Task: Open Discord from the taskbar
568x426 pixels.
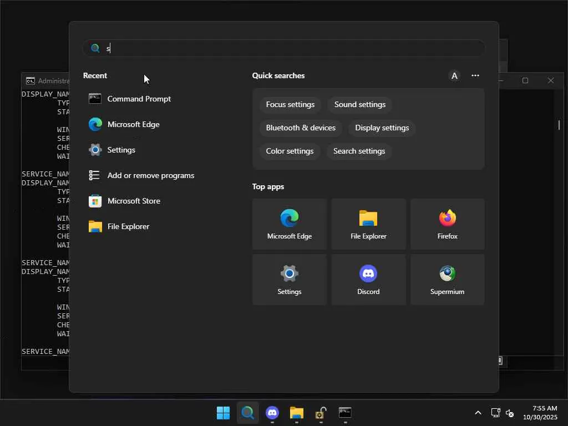Action: pyautogui.click(x=272, y=413)
